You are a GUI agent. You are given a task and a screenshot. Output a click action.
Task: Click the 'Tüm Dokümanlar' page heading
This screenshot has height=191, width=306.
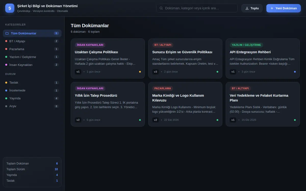[90, 25]
